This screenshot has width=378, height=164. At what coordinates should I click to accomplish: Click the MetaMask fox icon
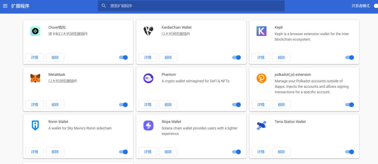[35, 78]
